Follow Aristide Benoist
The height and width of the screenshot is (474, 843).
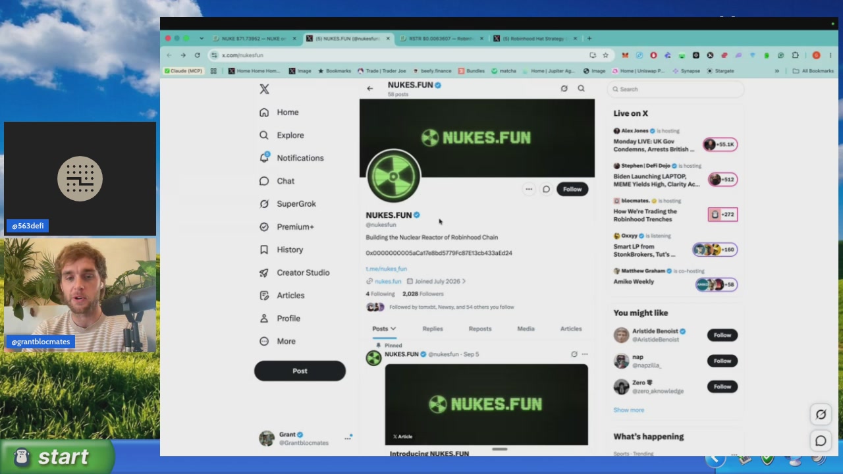722,335
